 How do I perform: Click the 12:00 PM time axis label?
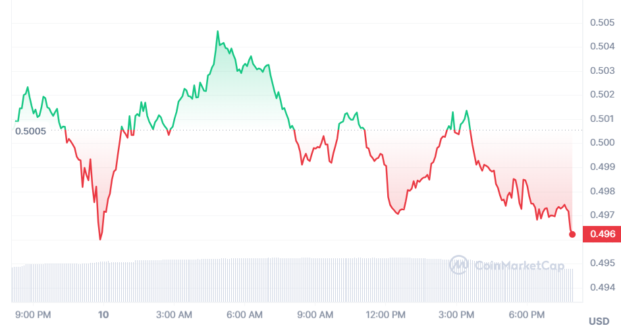[385, 315]
